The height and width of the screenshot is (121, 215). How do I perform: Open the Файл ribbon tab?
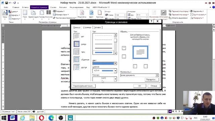(6, 7)
